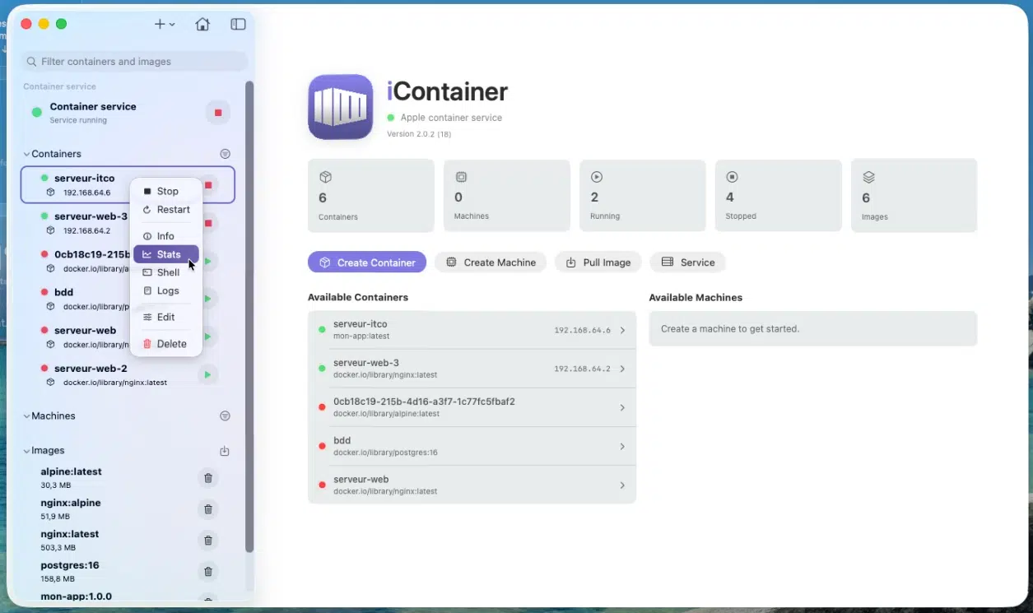Image resolution: width=1033 pixels, height=613 pixels.
Task: Open Shell from the context menu
Action: pos(166,272)
